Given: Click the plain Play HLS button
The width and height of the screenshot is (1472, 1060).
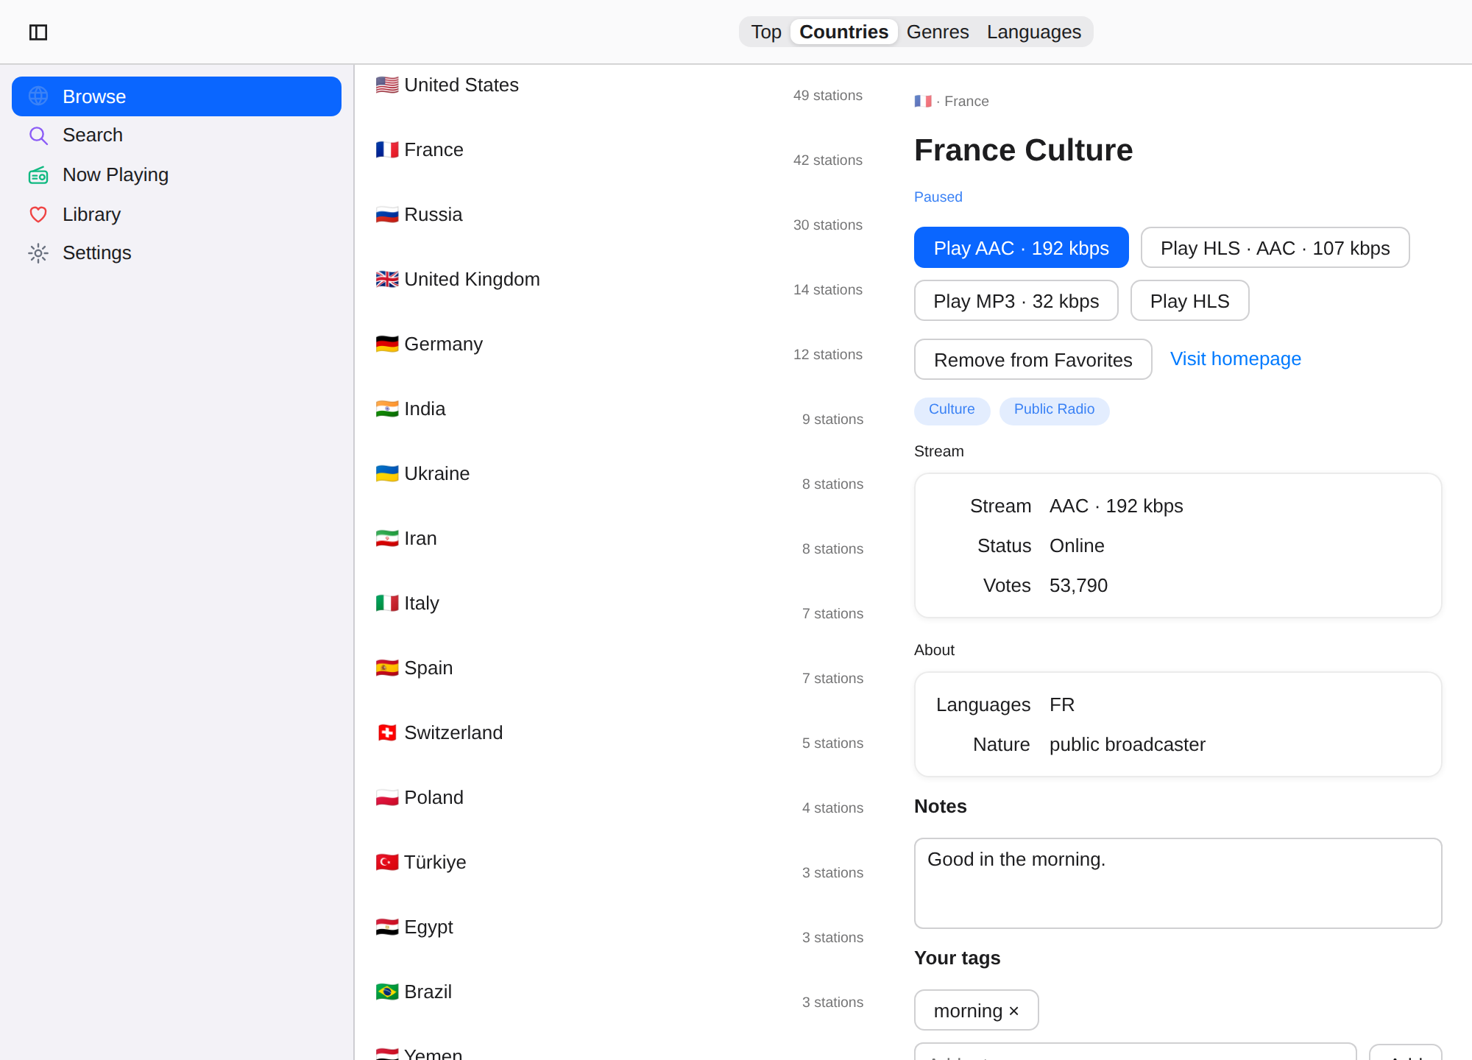Looking at the screenshot, I should 1189,300.
